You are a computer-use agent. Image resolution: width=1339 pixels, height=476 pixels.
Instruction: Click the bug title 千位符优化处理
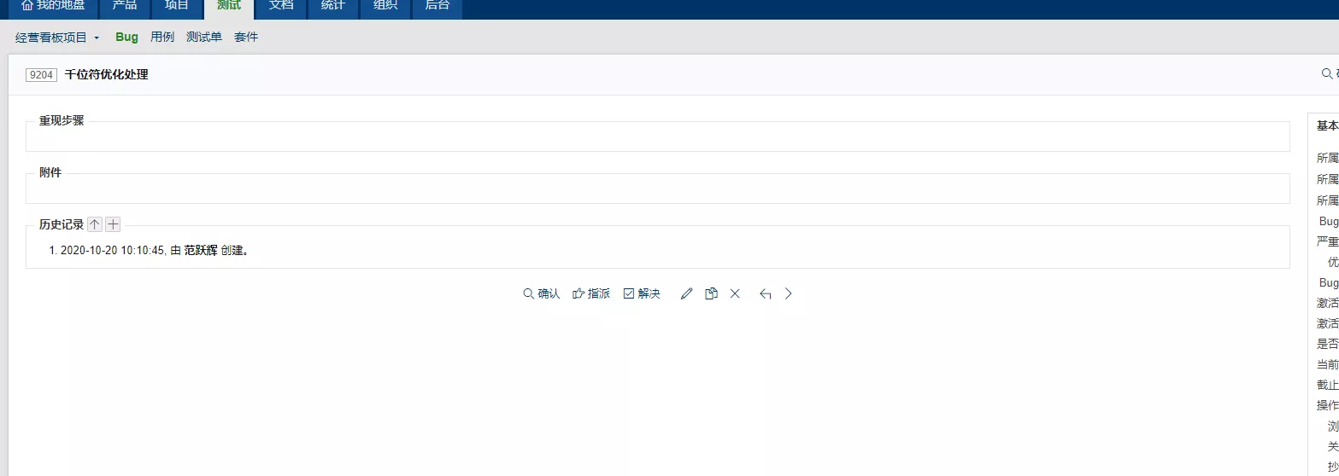click(x=107, y=75)
